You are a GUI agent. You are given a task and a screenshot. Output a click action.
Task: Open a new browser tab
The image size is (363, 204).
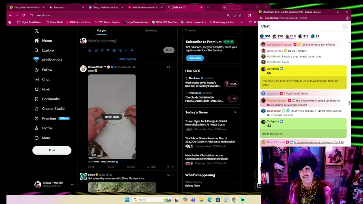coord(208,7)
